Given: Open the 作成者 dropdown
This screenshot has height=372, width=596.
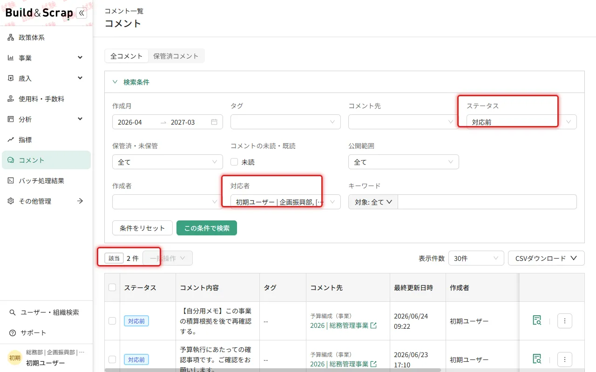Looking at the screenshot, I should pos(168,202).
